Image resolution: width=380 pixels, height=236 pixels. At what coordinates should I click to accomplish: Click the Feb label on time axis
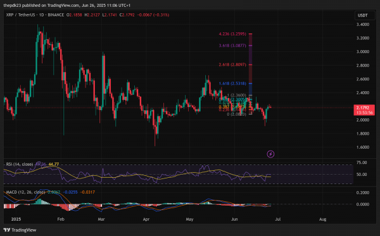coord(61,220)
